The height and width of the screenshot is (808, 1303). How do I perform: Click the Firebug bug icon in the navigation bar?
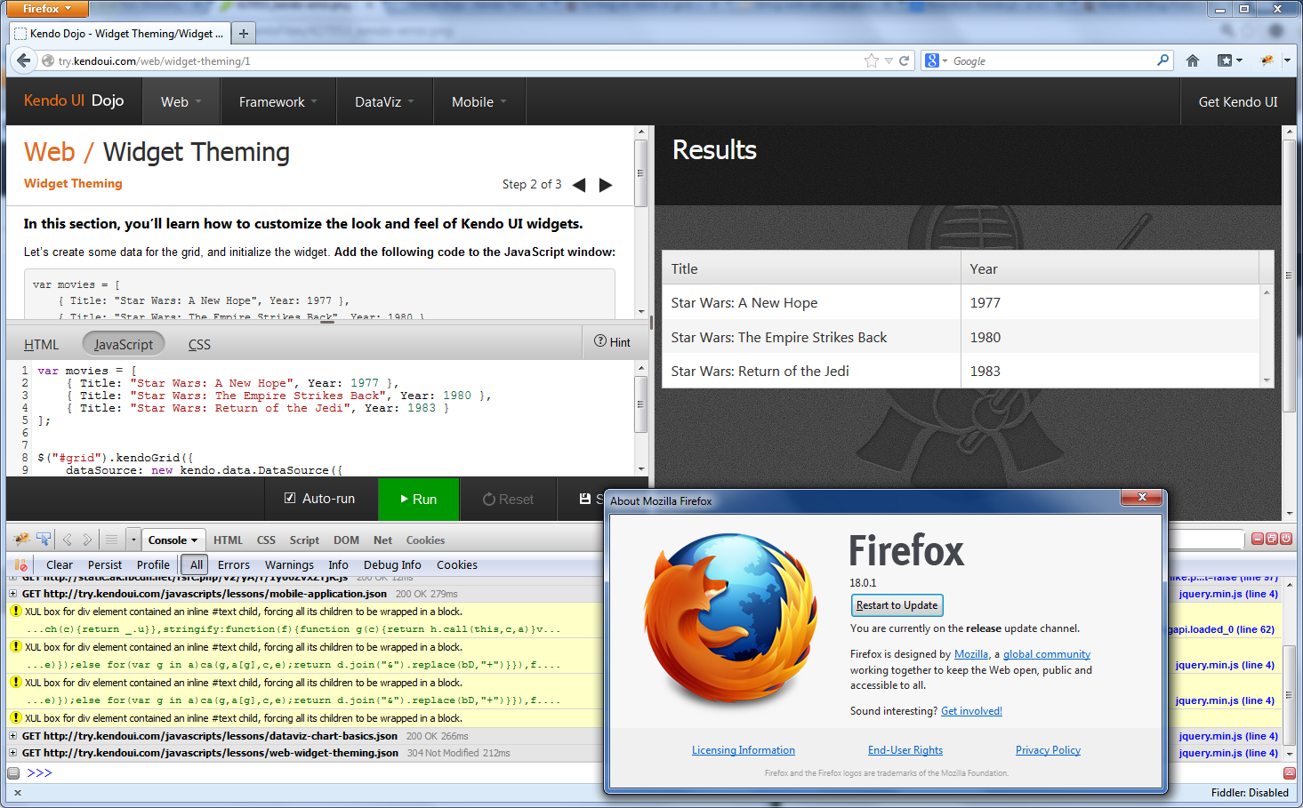[x=1267, y=60]
